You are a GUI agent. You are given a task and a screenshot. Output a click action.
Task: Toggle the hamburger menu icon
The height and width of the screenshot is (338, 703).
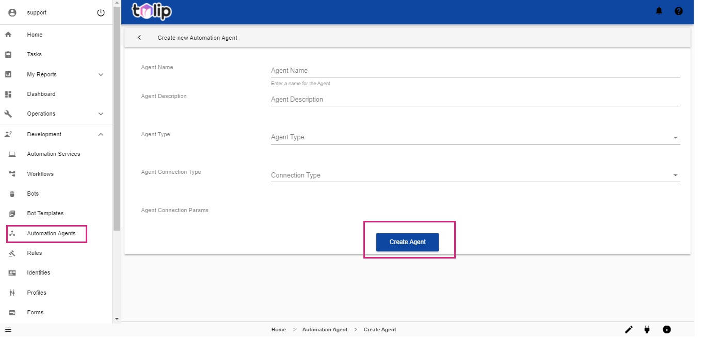[x=8, y=329]
